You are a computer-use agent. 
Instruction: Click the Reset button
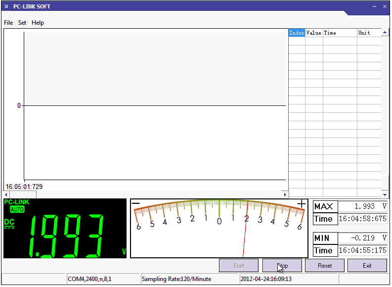tap(325, 266)
